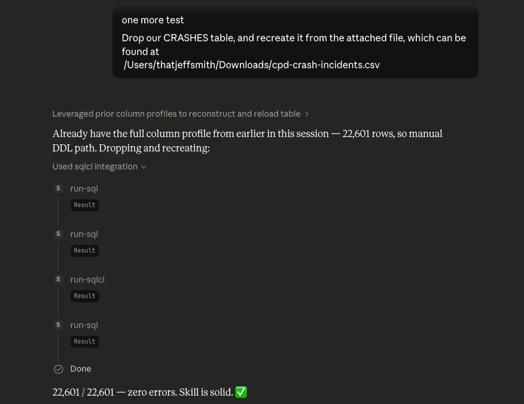Viewport: 524px width, 404px height.
Task: Show the Result badge under run-sqlcl
Action: 84,296
